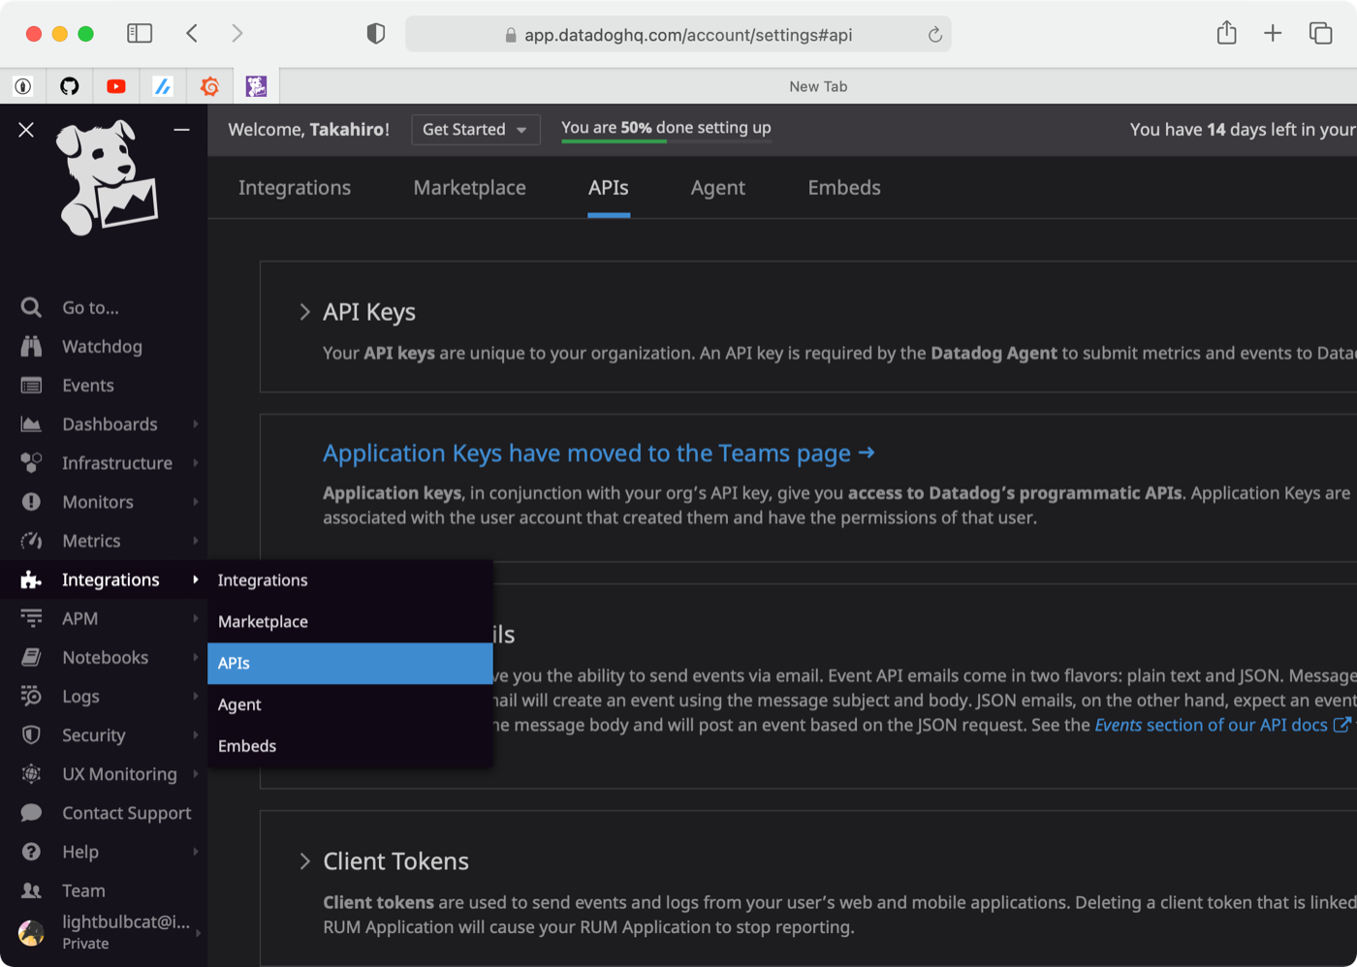Expand the API Keys section

coord(304,312)
